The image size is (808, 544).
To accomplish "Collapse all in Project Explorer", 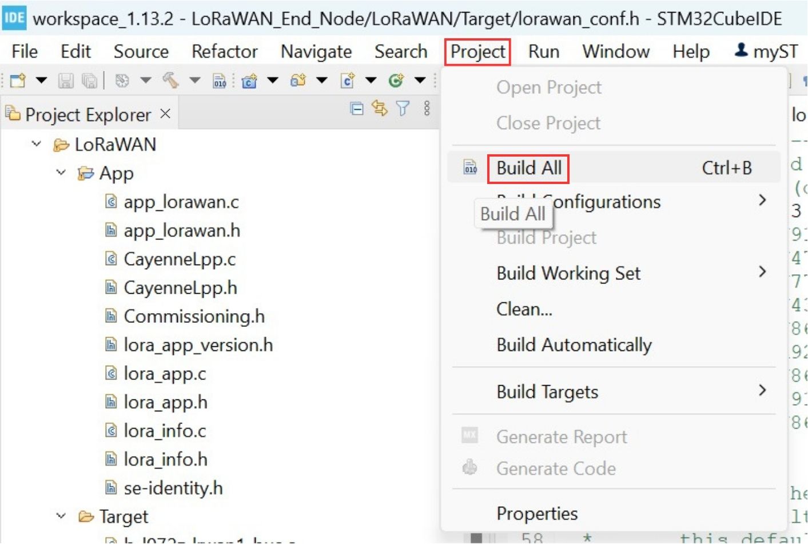I will pyautogui.click(x=357, y=109).
